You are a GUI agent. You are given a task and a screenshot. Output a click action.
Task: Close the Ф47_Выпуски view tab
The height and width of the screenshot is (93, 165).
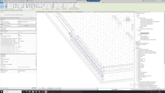coord(92,12)
